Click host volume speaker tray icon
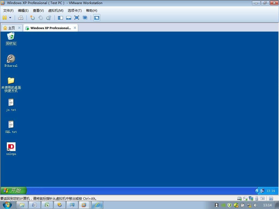Screen dimensions: 279x209 256,205
